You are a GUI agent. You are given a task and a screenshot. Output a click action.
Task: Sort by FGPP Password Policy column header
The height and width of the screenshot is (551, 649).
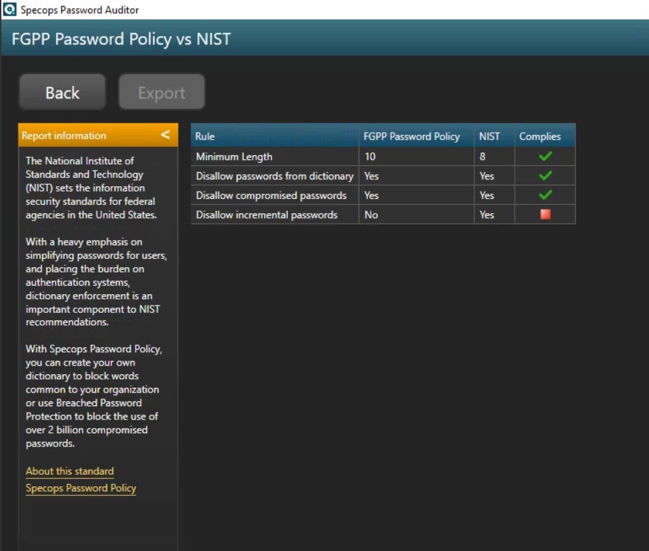click(x=416, y=136)
